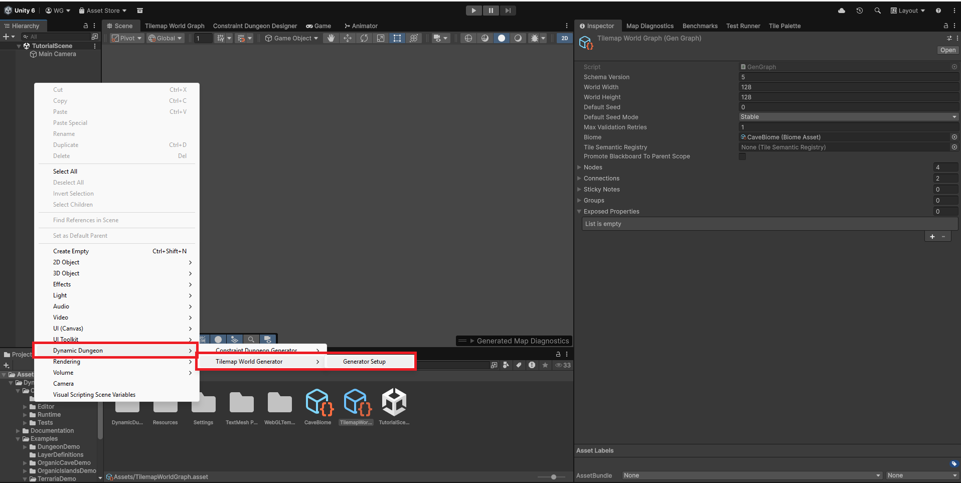This screenshot has width=961, height=483.
Task: Open the Asset Store dropdown
Action: pyautogui.click(x=103, y=11)
